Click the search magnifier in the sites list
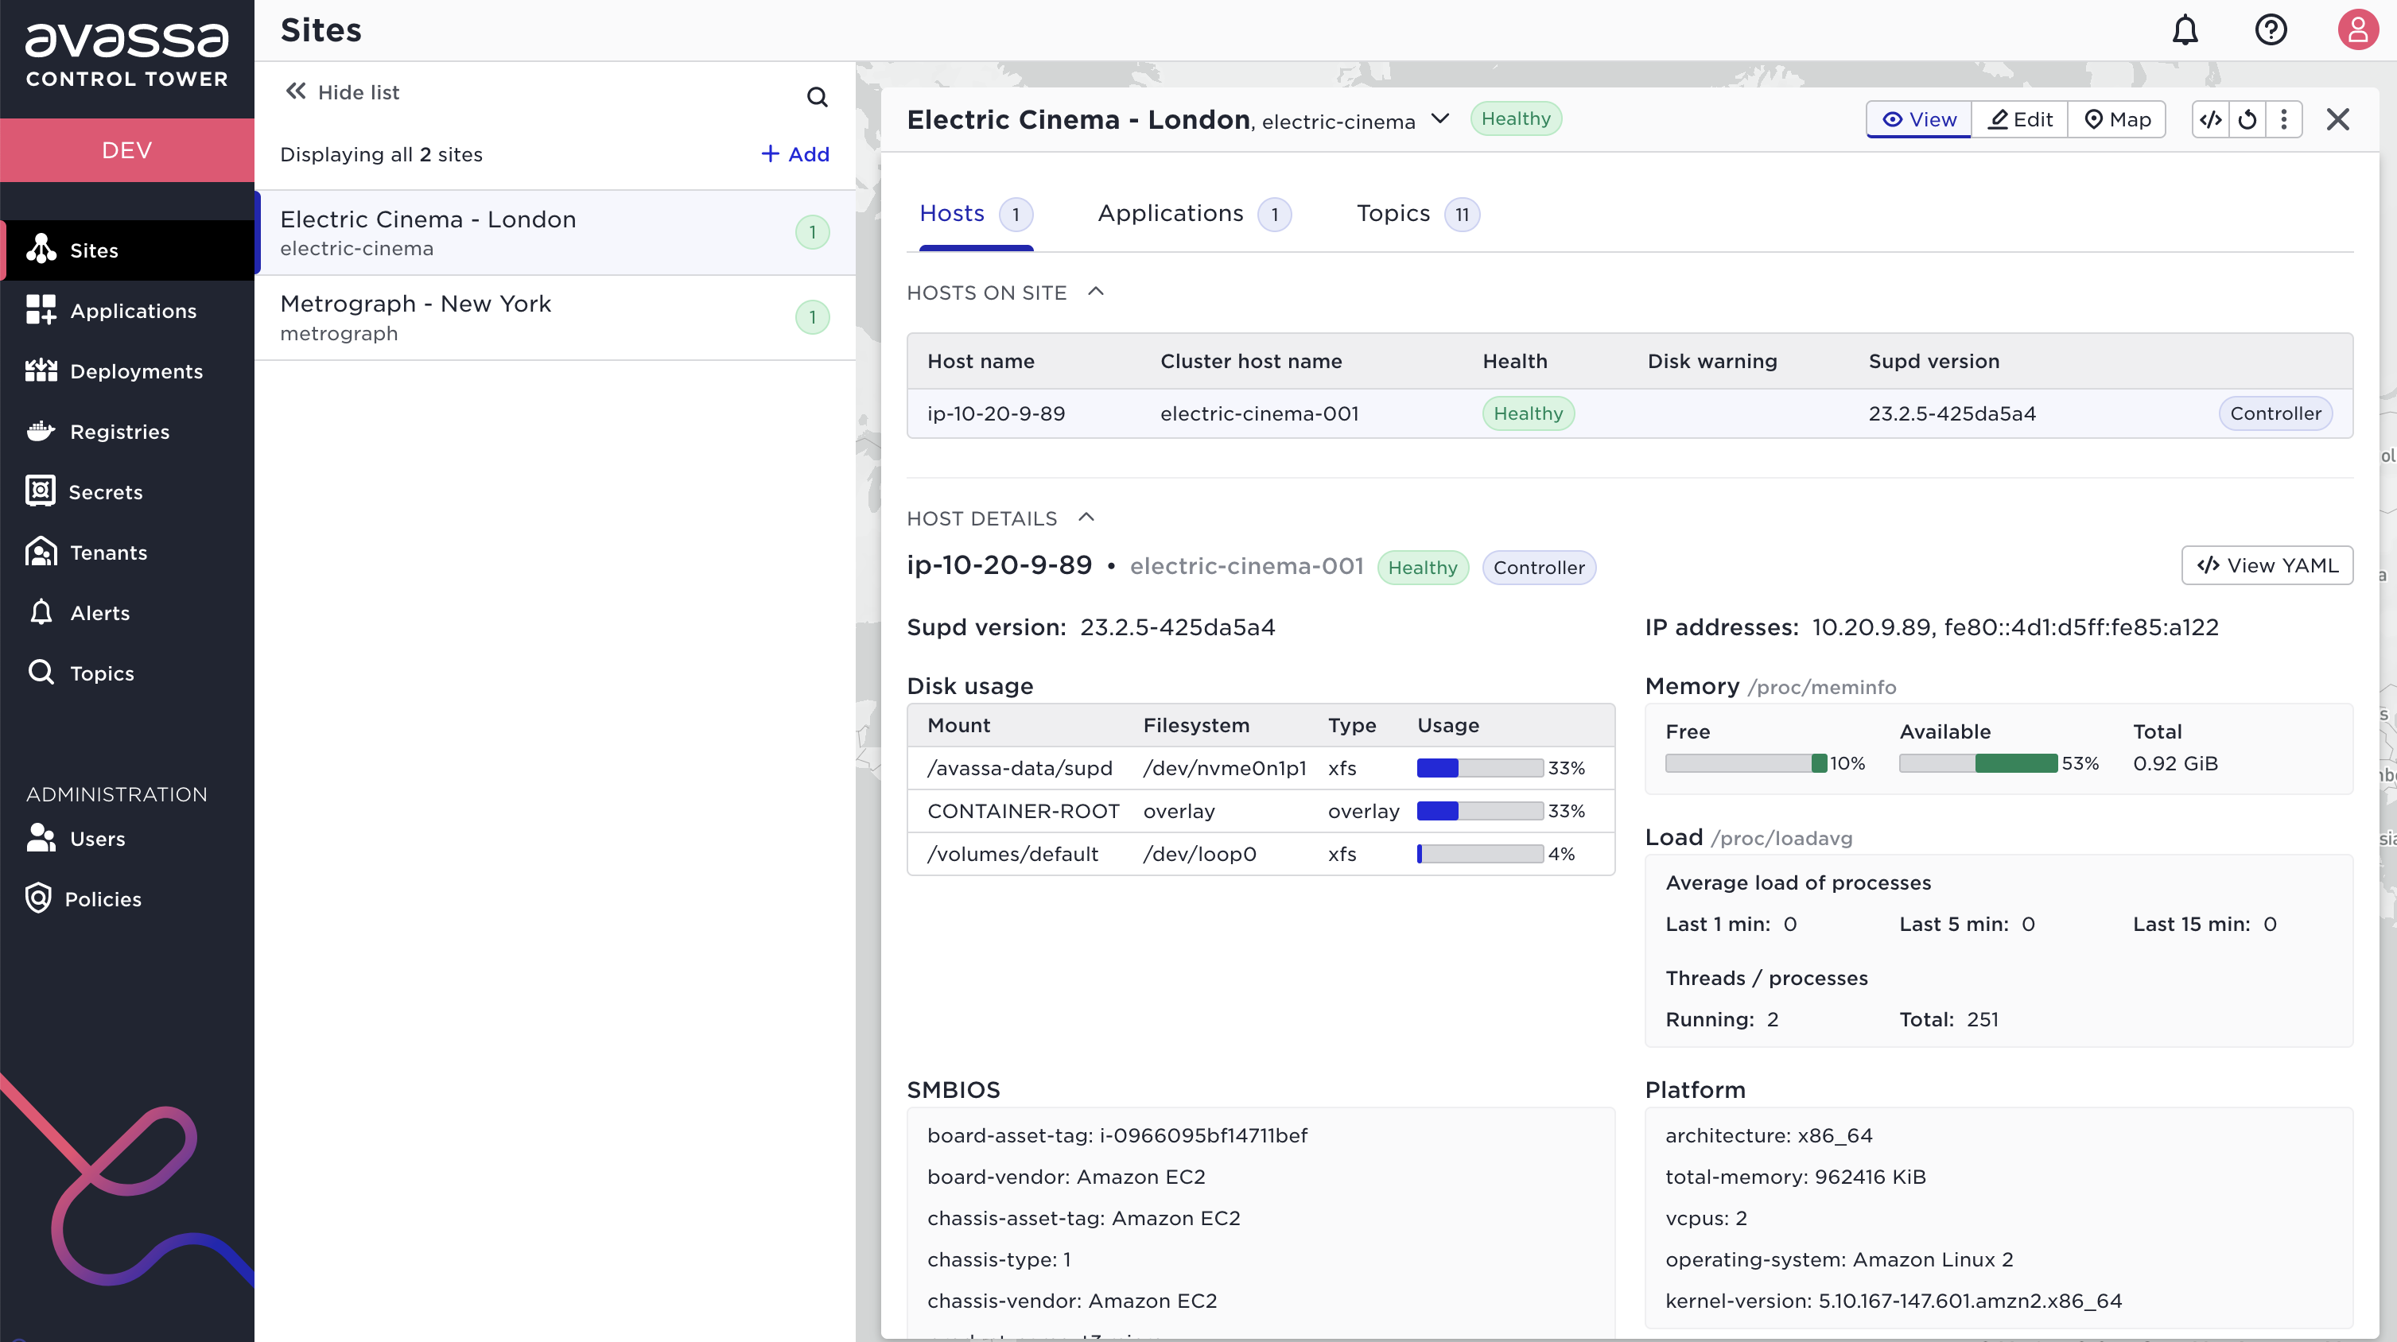The height and width of the screenshot is (1342, 2397). 817,97
